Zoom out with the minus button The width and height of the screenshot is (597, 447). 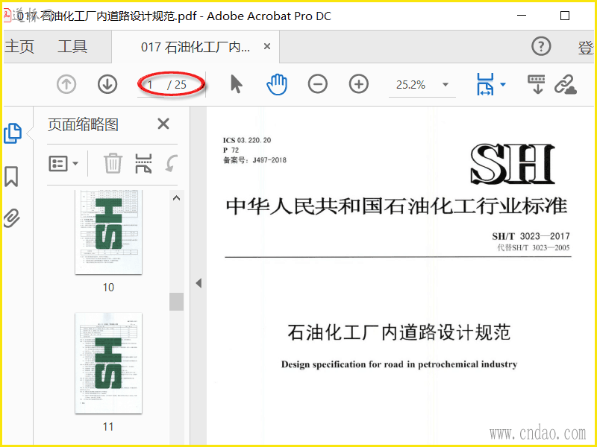click(x=318, y=84)
